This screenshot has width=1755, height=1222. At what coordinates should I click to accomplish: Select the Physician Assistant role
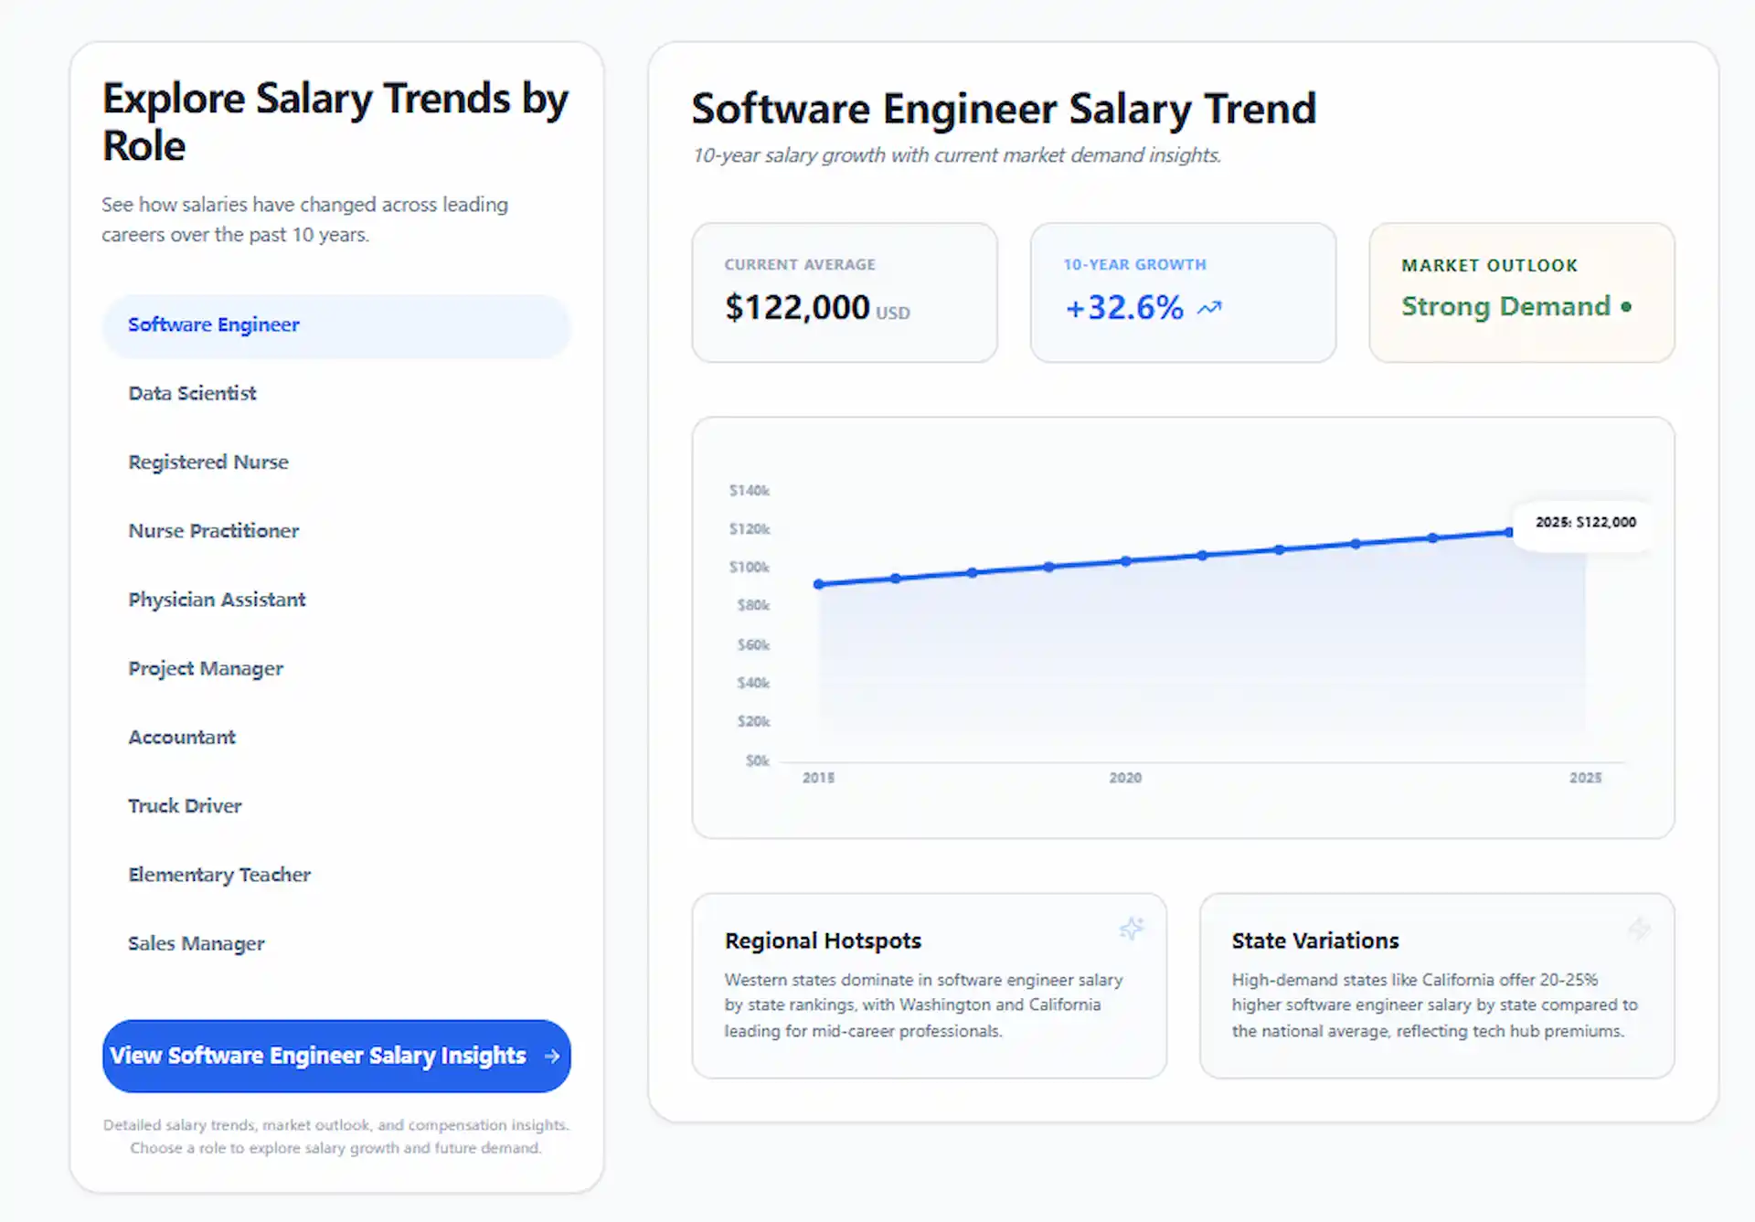[x=336, y=600]
